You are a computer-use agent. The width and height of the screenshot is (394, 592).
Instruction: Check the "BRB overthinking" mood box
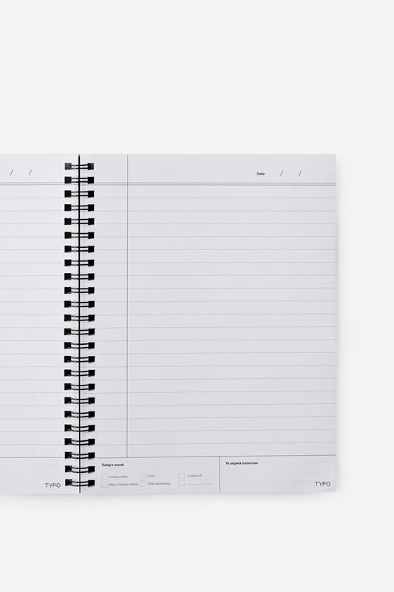point(143,484)
